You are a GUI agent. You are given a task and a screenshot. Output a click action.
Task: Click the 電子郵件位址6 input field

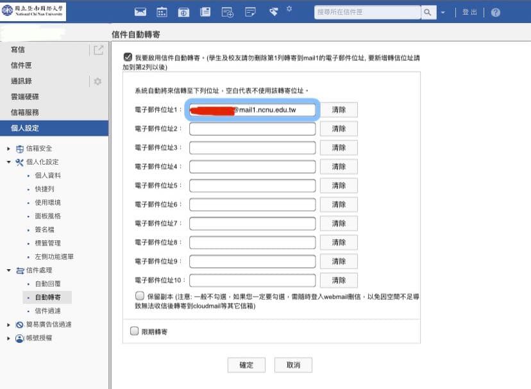pyautogui.click(x=252, y=204)
